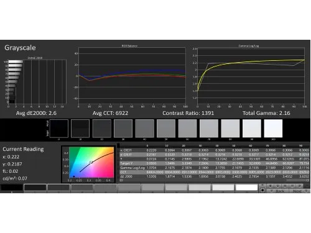Screen dimensions: 311x233
Task: Click the small up arrow above the stop icon
Action: tap(262, 185)
